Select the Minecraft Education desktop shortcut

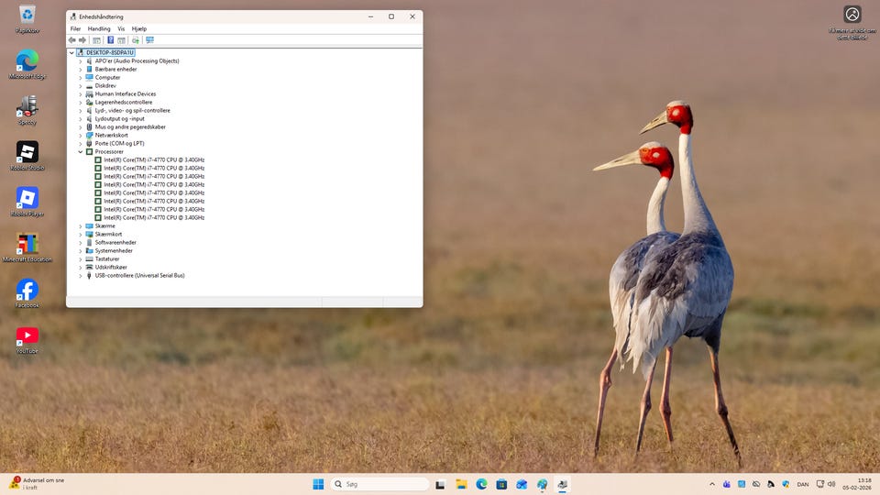pyautogui.click(x=27, y=247)
